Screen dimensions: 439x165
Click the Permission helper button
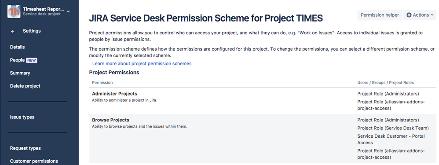(x=380, y=15)
